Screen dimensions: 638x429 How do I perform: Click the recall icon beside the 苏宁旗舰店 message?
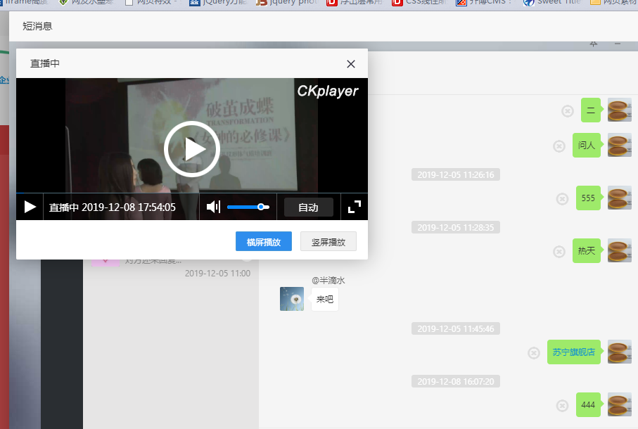[534, 352]
